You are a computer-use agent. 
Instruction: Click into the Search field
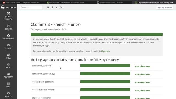[x=31, y=7]
